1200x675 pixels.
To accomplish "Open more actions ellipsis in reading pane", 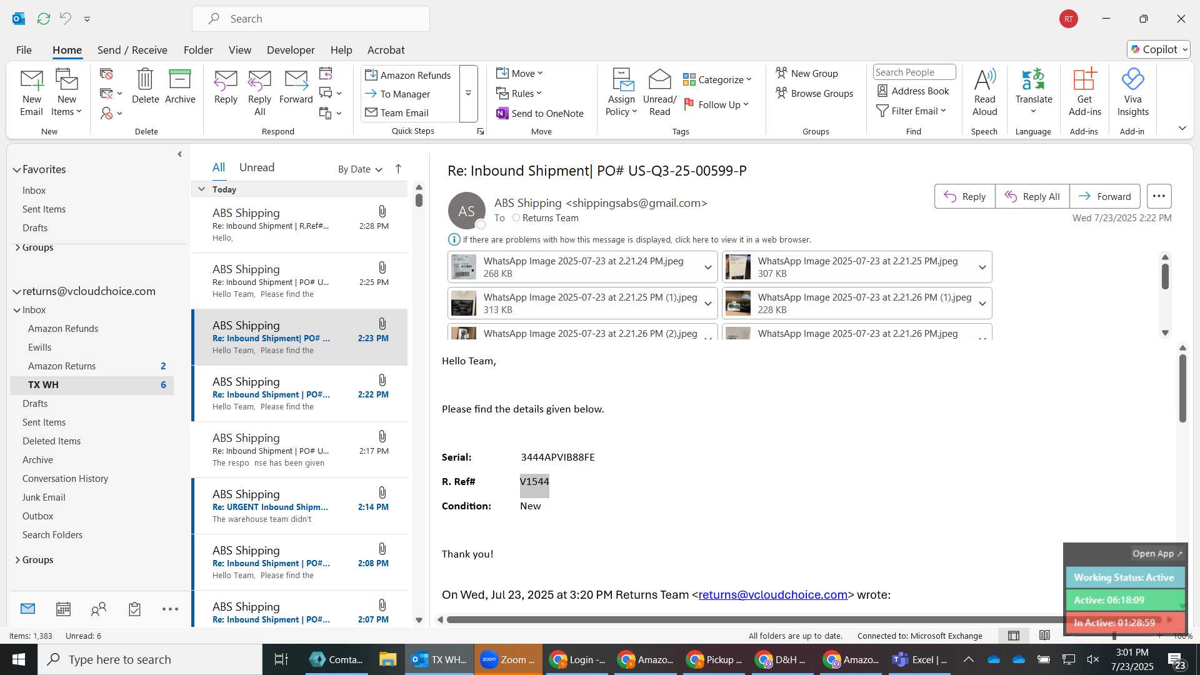I will coord(1159,196).
